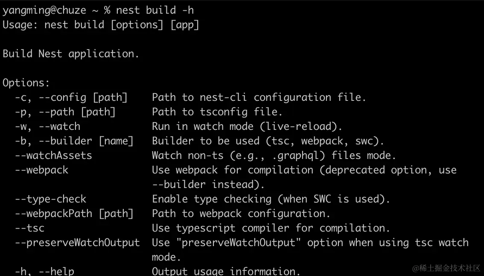This screenshot has width=484, height=276.
Task: Click the '--tsc' option flag
Action: [x=29, y=228]
